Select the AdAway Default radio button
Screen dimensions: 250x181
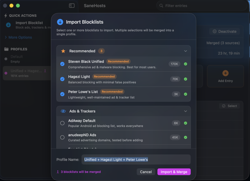[62, 123]
